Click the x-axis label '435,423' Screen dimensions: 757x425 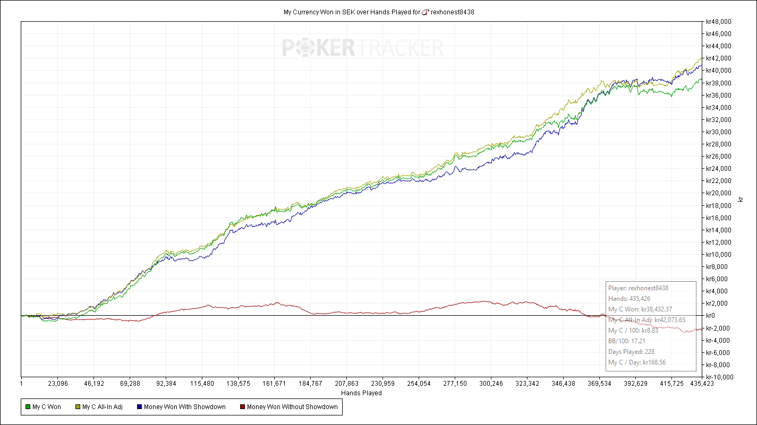[x=703, y=383]
